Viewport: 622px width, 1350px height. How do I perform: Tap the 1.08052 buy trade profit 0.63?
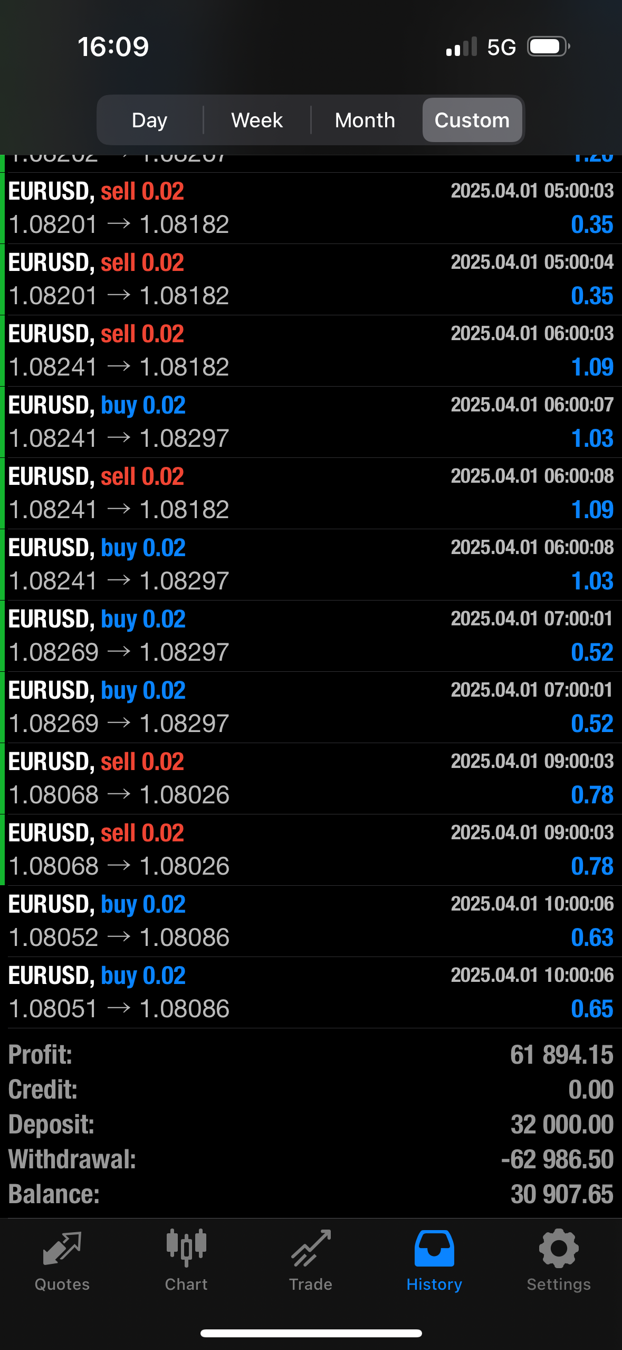(592, 937)
